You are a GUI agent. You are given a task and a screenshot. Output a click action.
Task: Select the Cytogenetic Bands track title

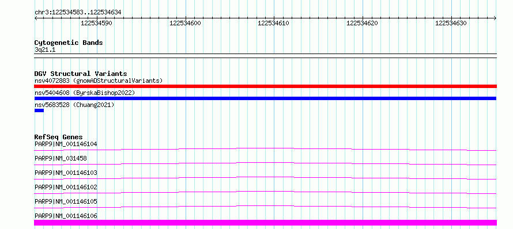[69, 43]
